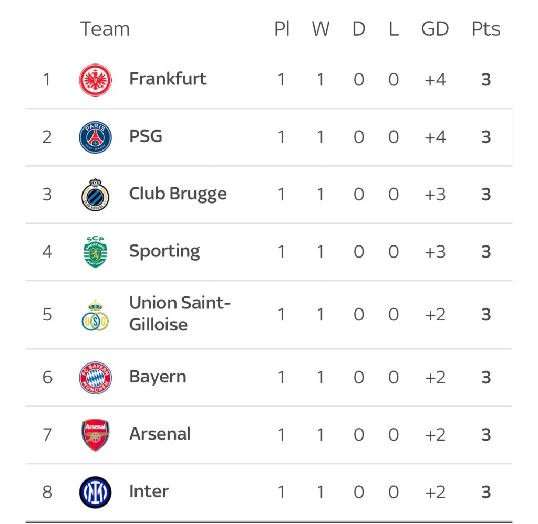Image resolution: width=538 pixels, height=524 pixels.
Task: Click the Pl column header
Action: [282, 29]
